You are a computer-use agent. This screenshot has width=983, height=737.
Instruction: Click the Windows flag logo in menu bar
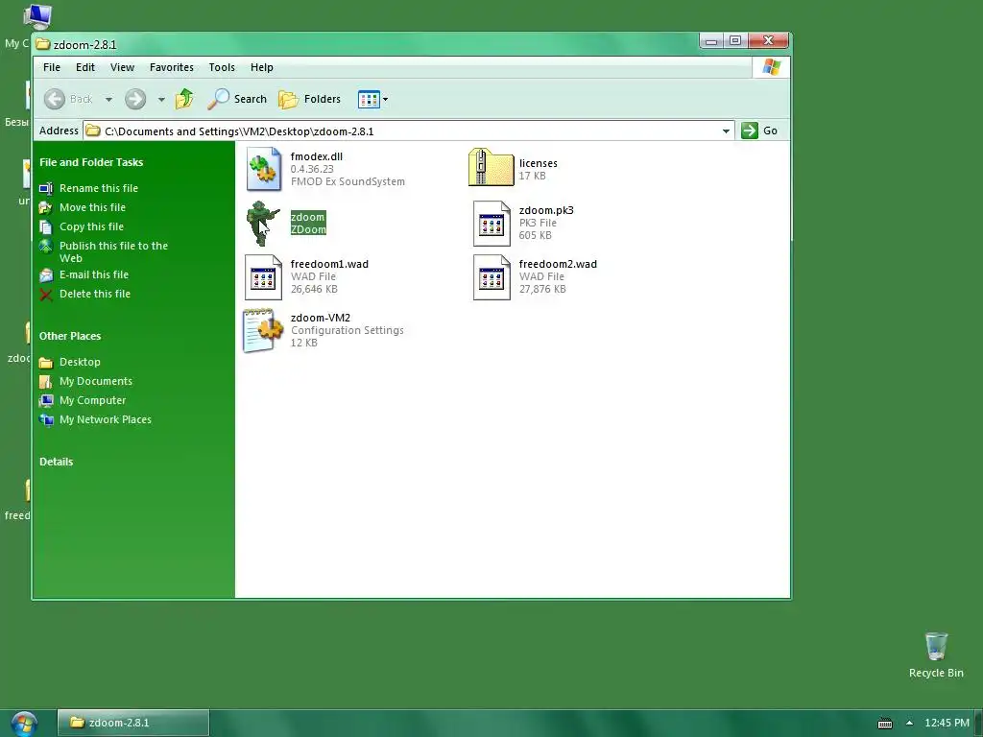[x=772, y=67]
